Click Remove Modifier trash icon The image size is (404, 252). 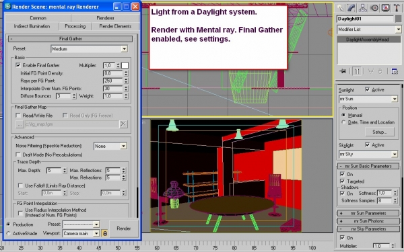380,71
